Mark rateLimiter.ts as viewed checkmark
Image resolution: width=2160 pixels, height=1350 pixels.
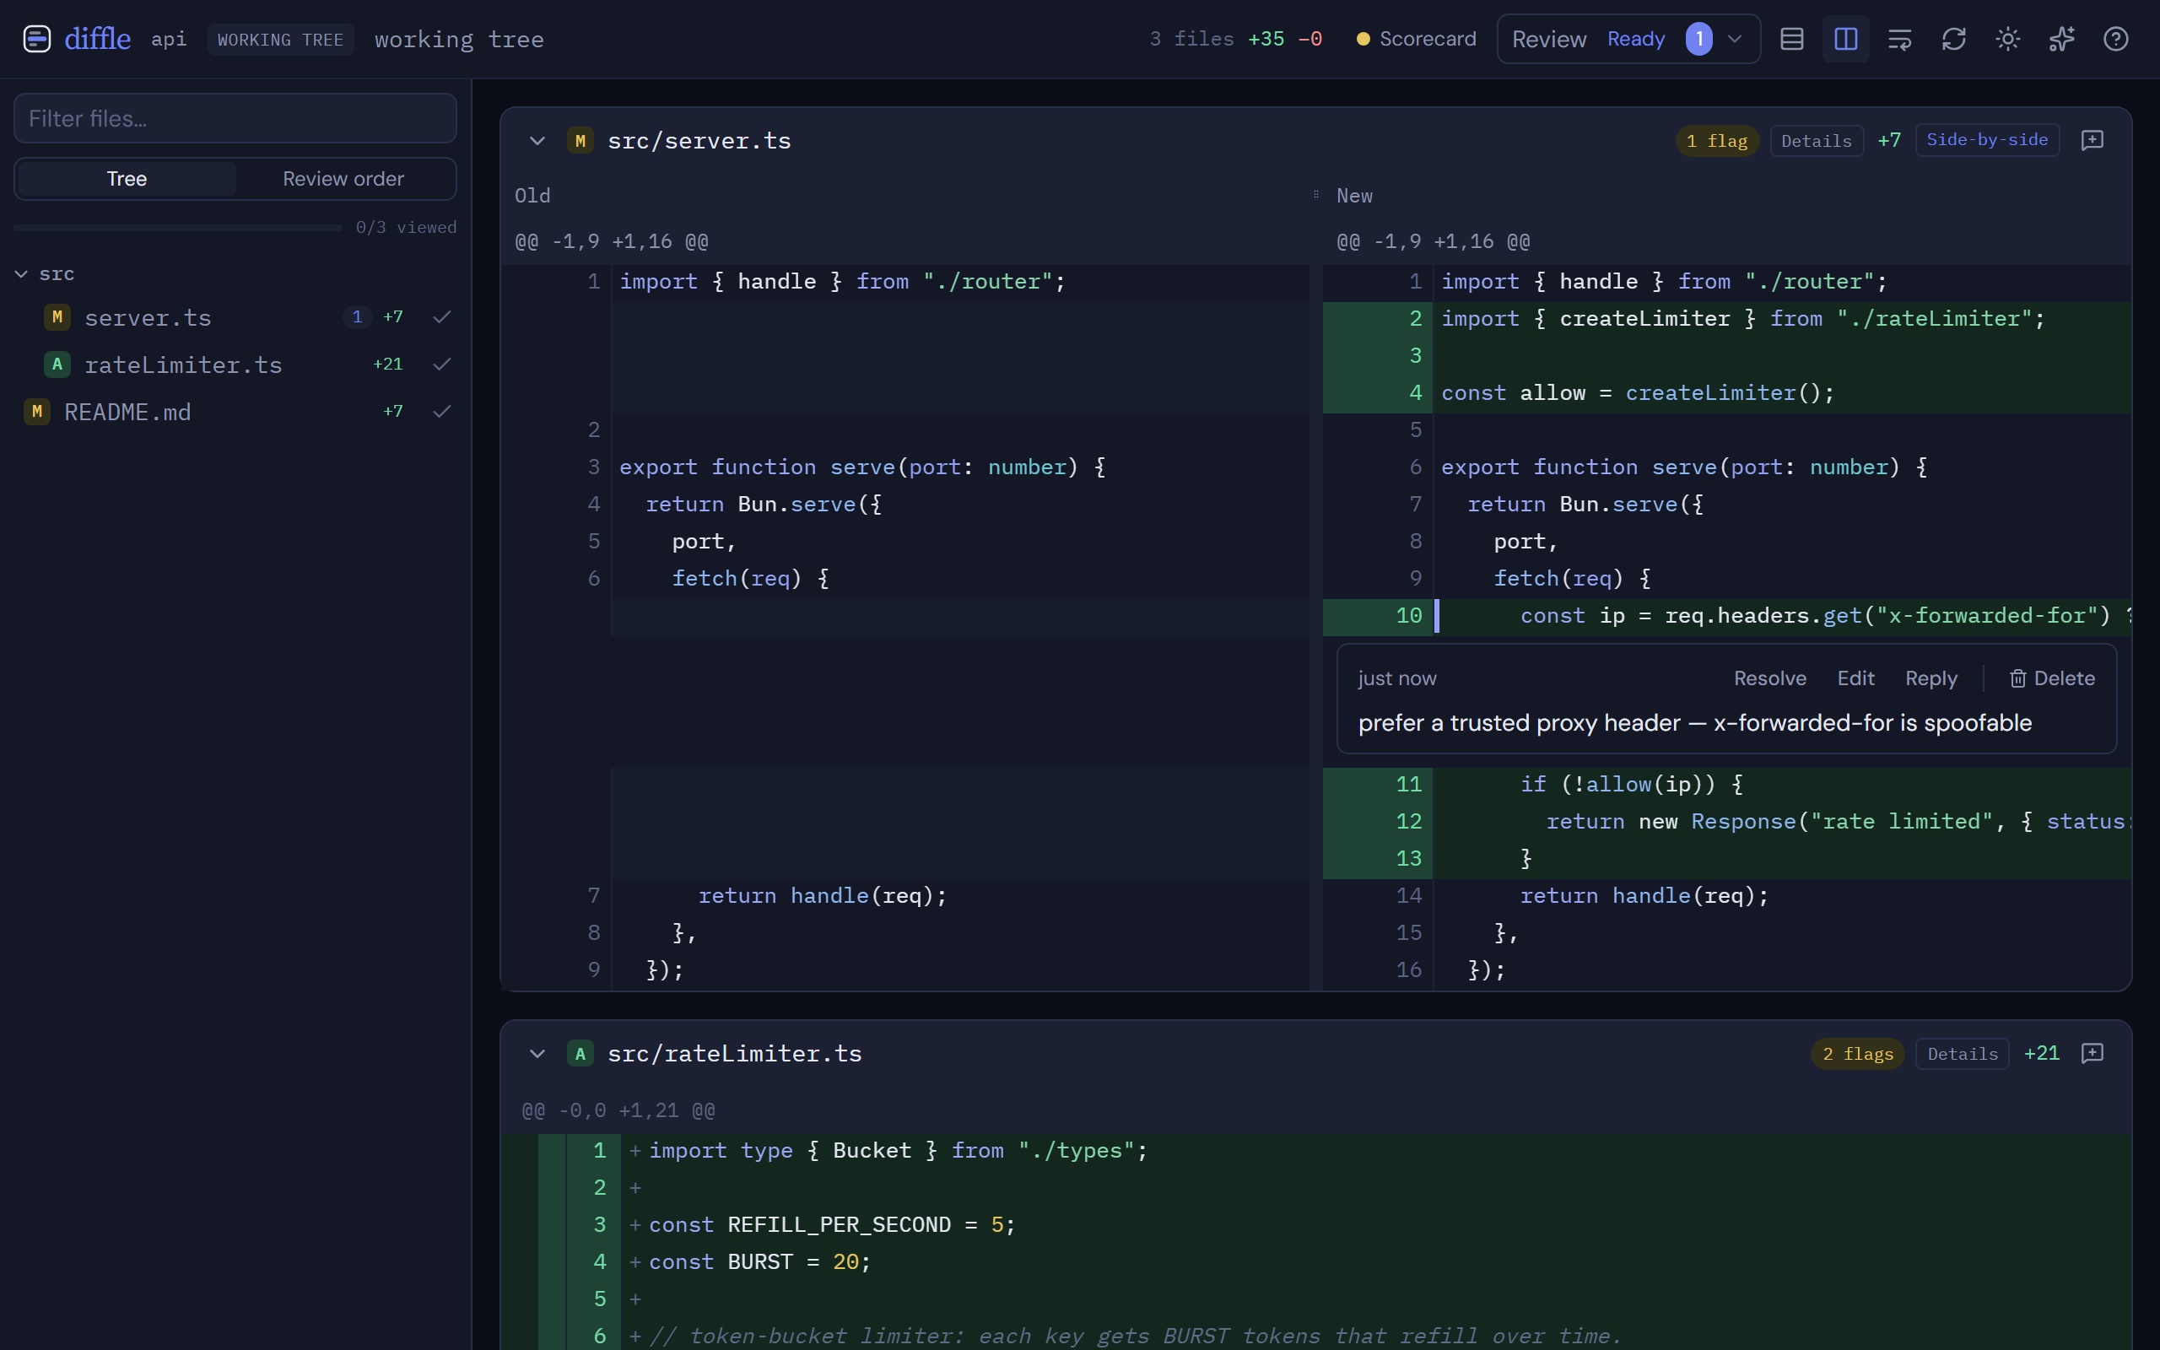(442, 364)
